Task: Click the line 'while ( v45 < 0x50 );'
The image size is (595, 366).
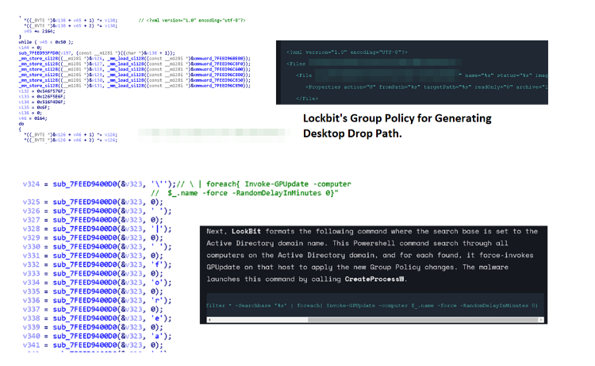Action: coord(46,42)
